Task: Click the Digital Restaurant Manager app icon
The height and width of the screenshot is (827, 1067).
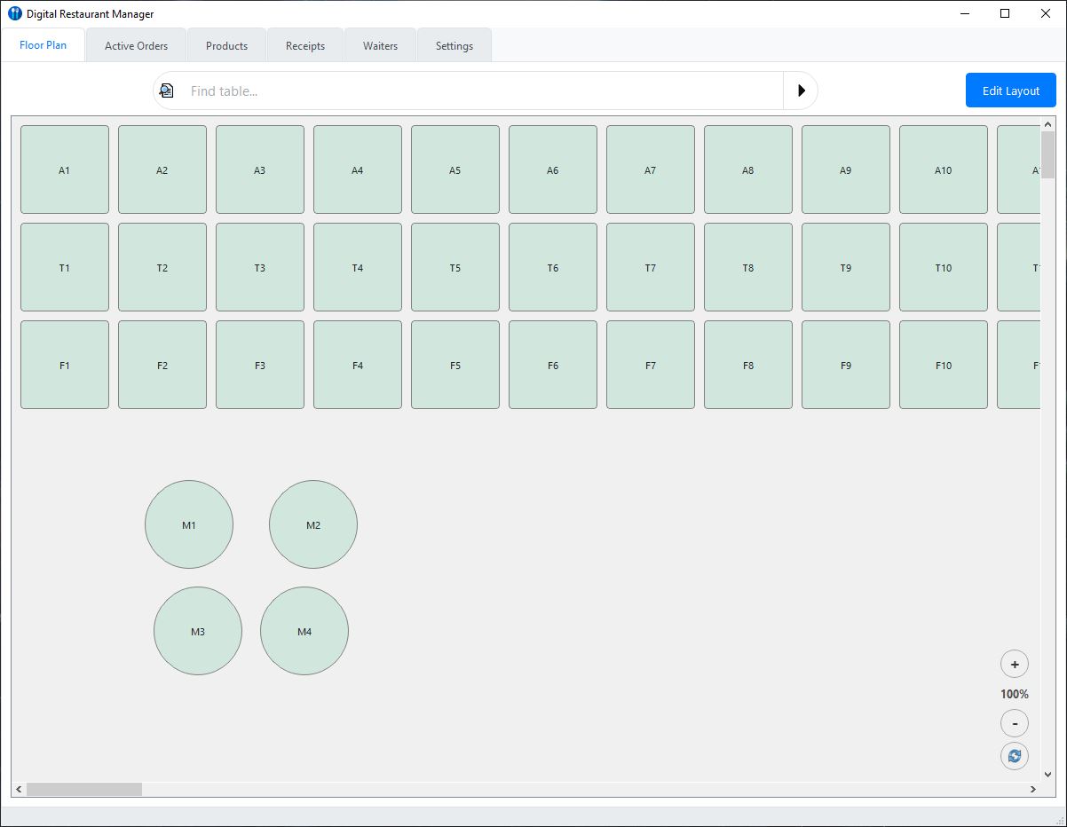Action: [14, 13]
